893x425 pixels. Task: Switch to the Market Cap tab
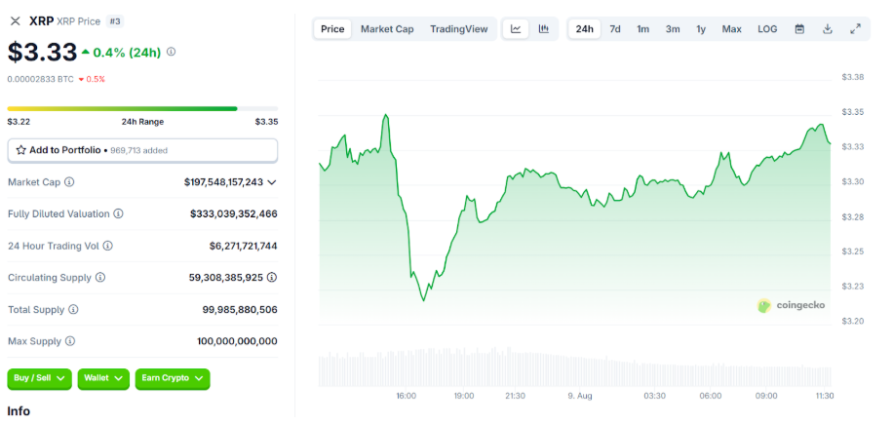(x=387, y=29)
